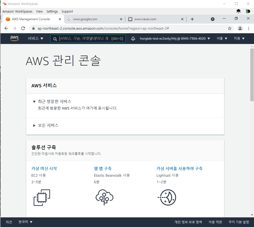Close the www.google.com tab

(121, 19)
